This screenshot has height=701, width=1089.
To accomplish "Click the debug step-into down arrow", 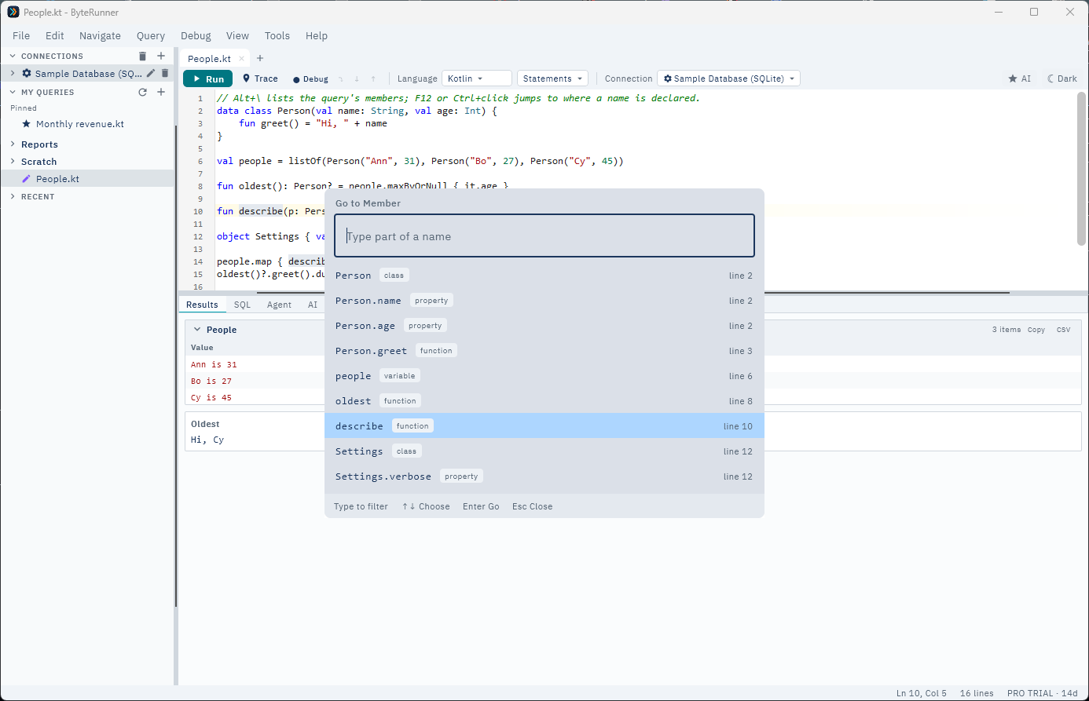I will [x=357, y=78].
